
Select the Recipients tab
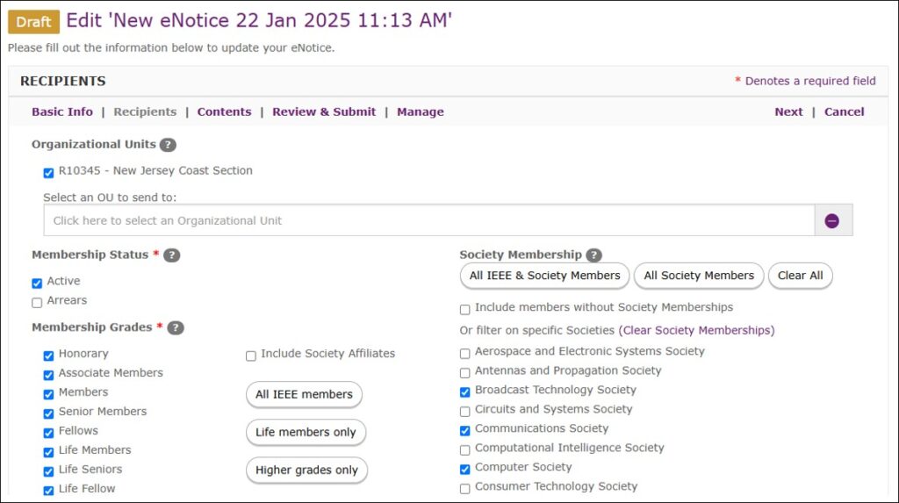click(x=145, y=111)
